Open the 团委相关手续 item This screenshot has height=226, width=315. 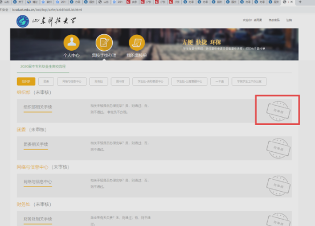click(36, 144)
